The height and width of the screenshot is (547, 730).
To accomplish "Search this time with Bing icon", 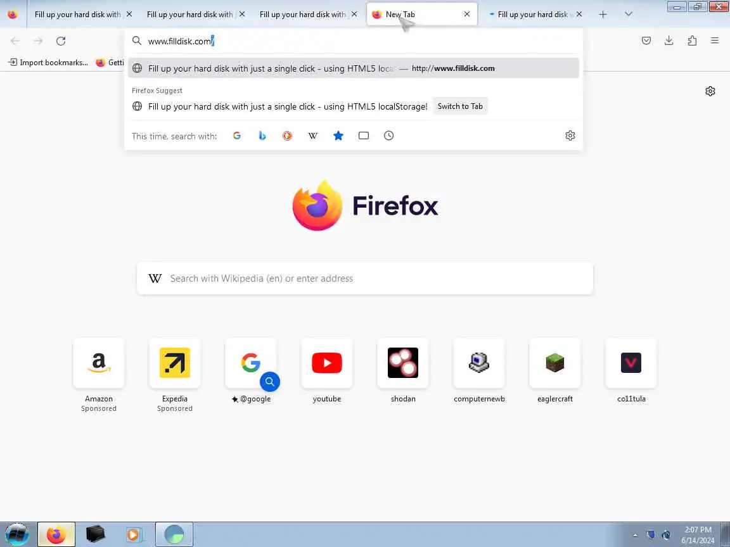I will [262, 135].
